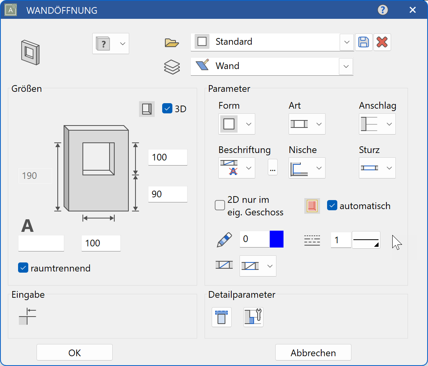Expand the Standard favorites dropdown
The image size is (428, 366).
(347, 42)
